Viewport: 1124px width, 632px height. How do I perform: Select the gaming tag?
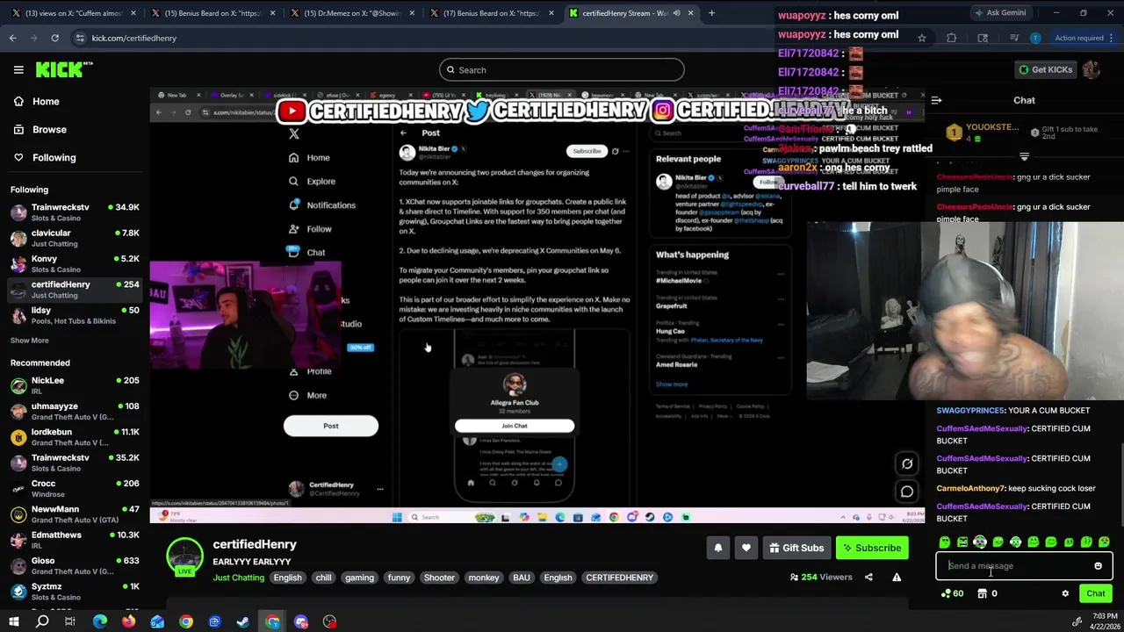click(x=359, y=578)
